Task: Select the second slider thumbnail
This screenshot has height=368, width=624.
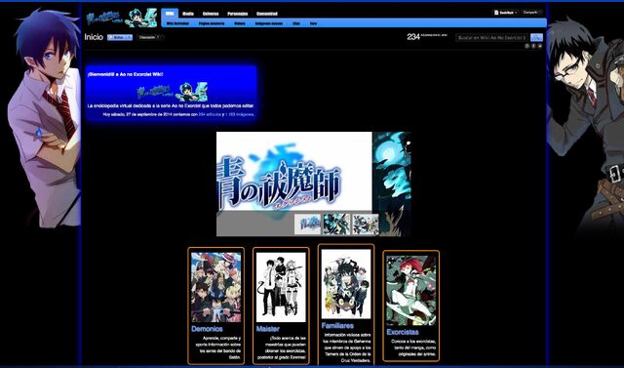Action: 336,224
